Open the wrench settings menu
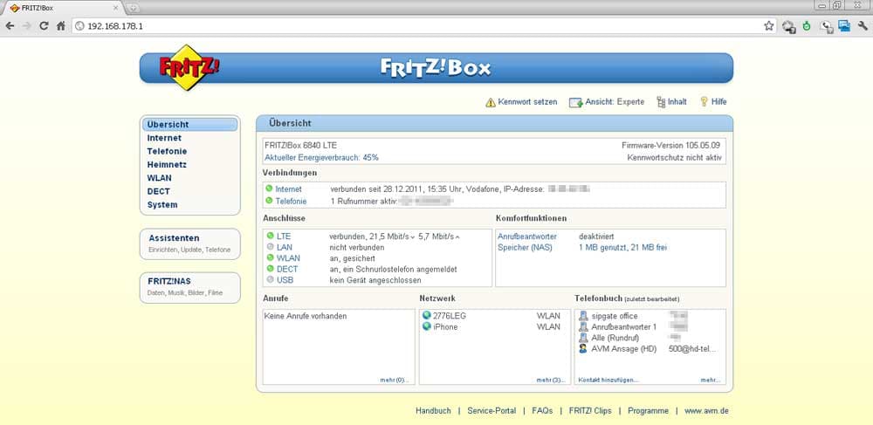This screenshot has width=873, height=425. pos(863,25)
